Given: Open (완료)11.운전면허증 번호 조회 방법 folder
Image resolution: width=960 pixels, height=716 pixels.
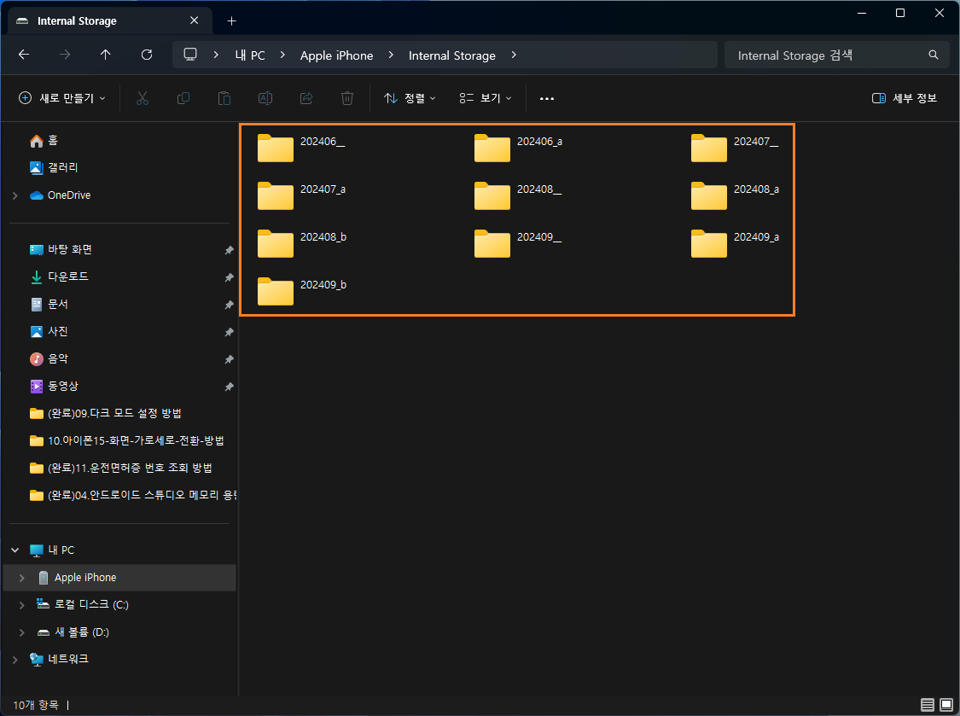Looking at the screenshot, I should pos(120,468).
